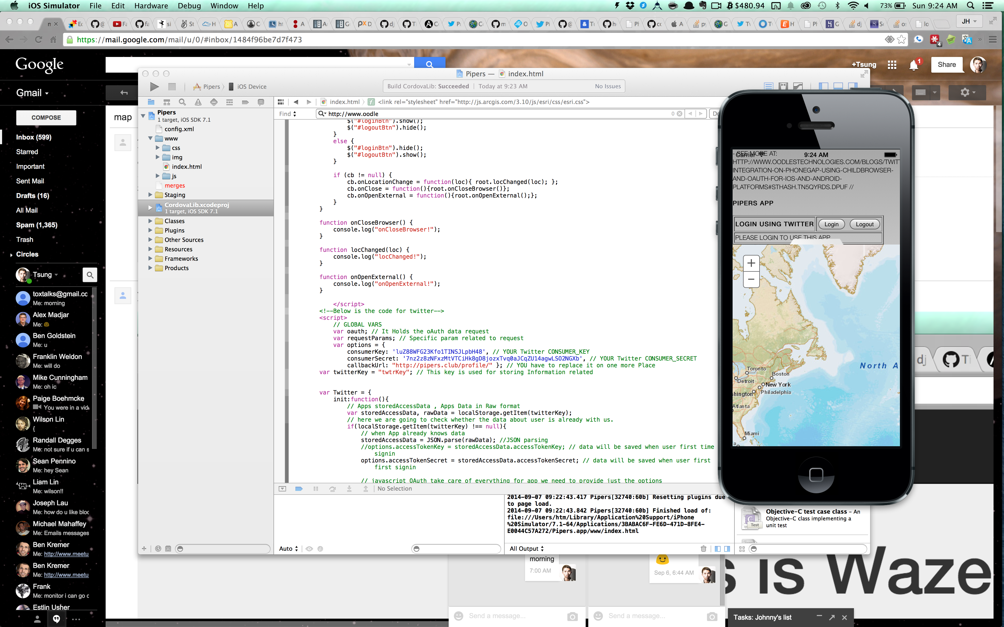Collapse the www folder
Viewport: 1004px width, 627px height.
pos(151,138)
